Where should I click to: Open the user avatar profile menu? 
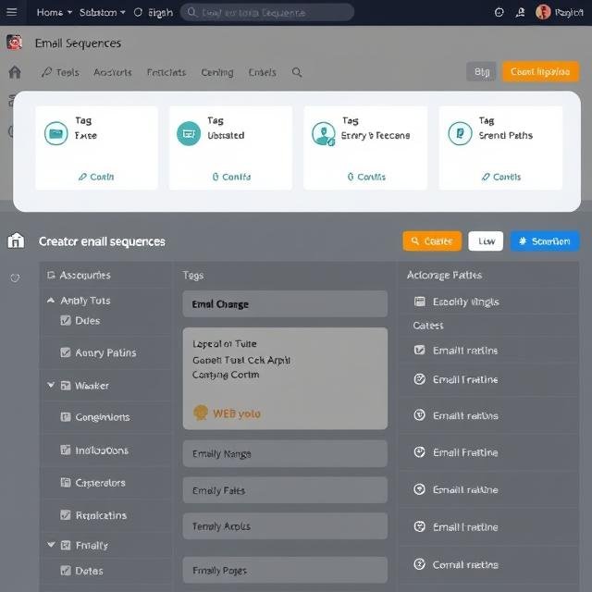coord(543,12)
